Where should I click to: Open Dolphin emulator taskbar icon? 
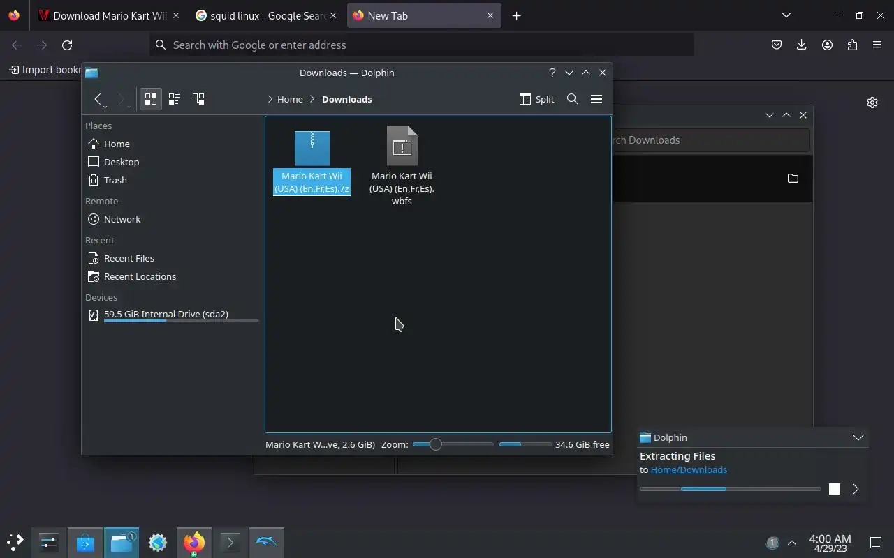tap(267, 542)
